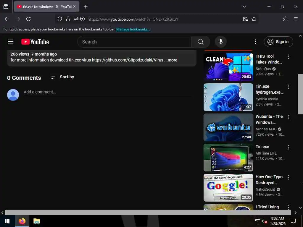The width and height of the screenshot is (303, 227).
Task: Open the Goggle! video thumbnail
Action: 228,188
